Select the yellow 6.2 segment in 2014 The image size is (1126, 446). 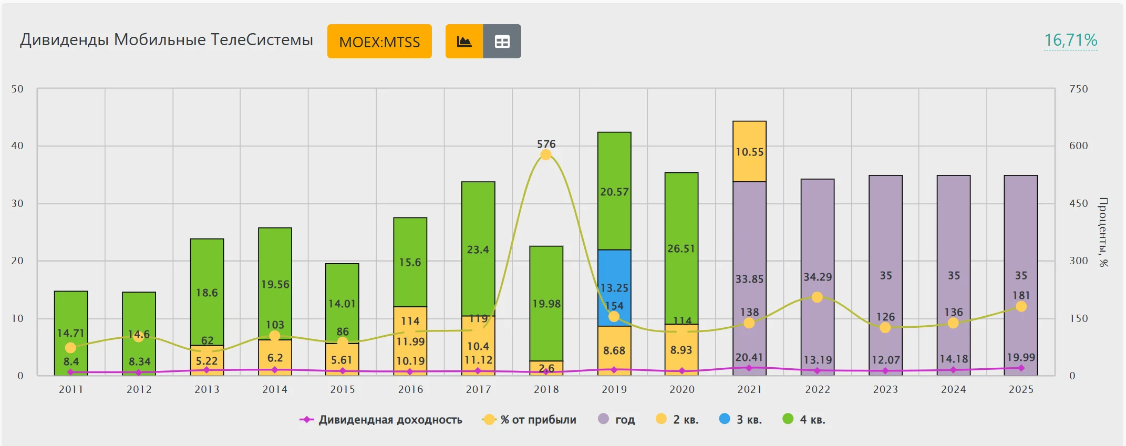[275, 358]
